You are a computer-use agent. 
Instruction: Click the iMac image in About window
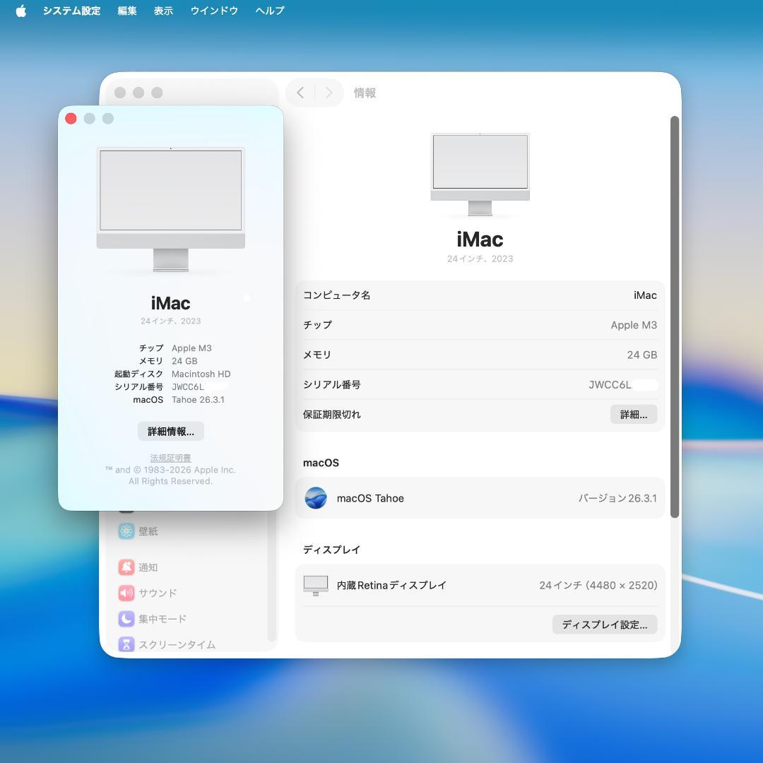(x=171, y=209)
